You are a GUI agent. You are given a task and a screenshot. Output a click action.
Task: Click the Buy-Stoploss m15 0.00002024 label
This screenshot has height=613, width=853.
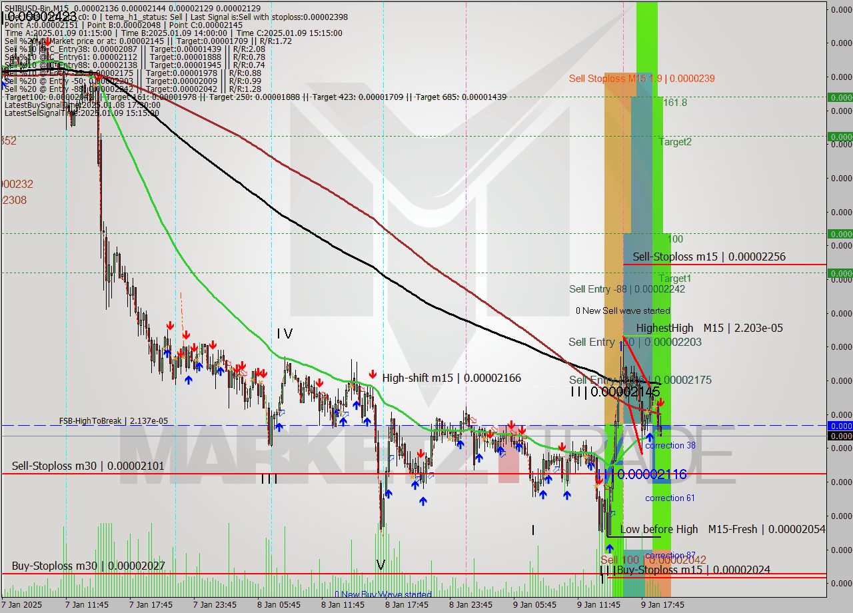coord(693,570)
